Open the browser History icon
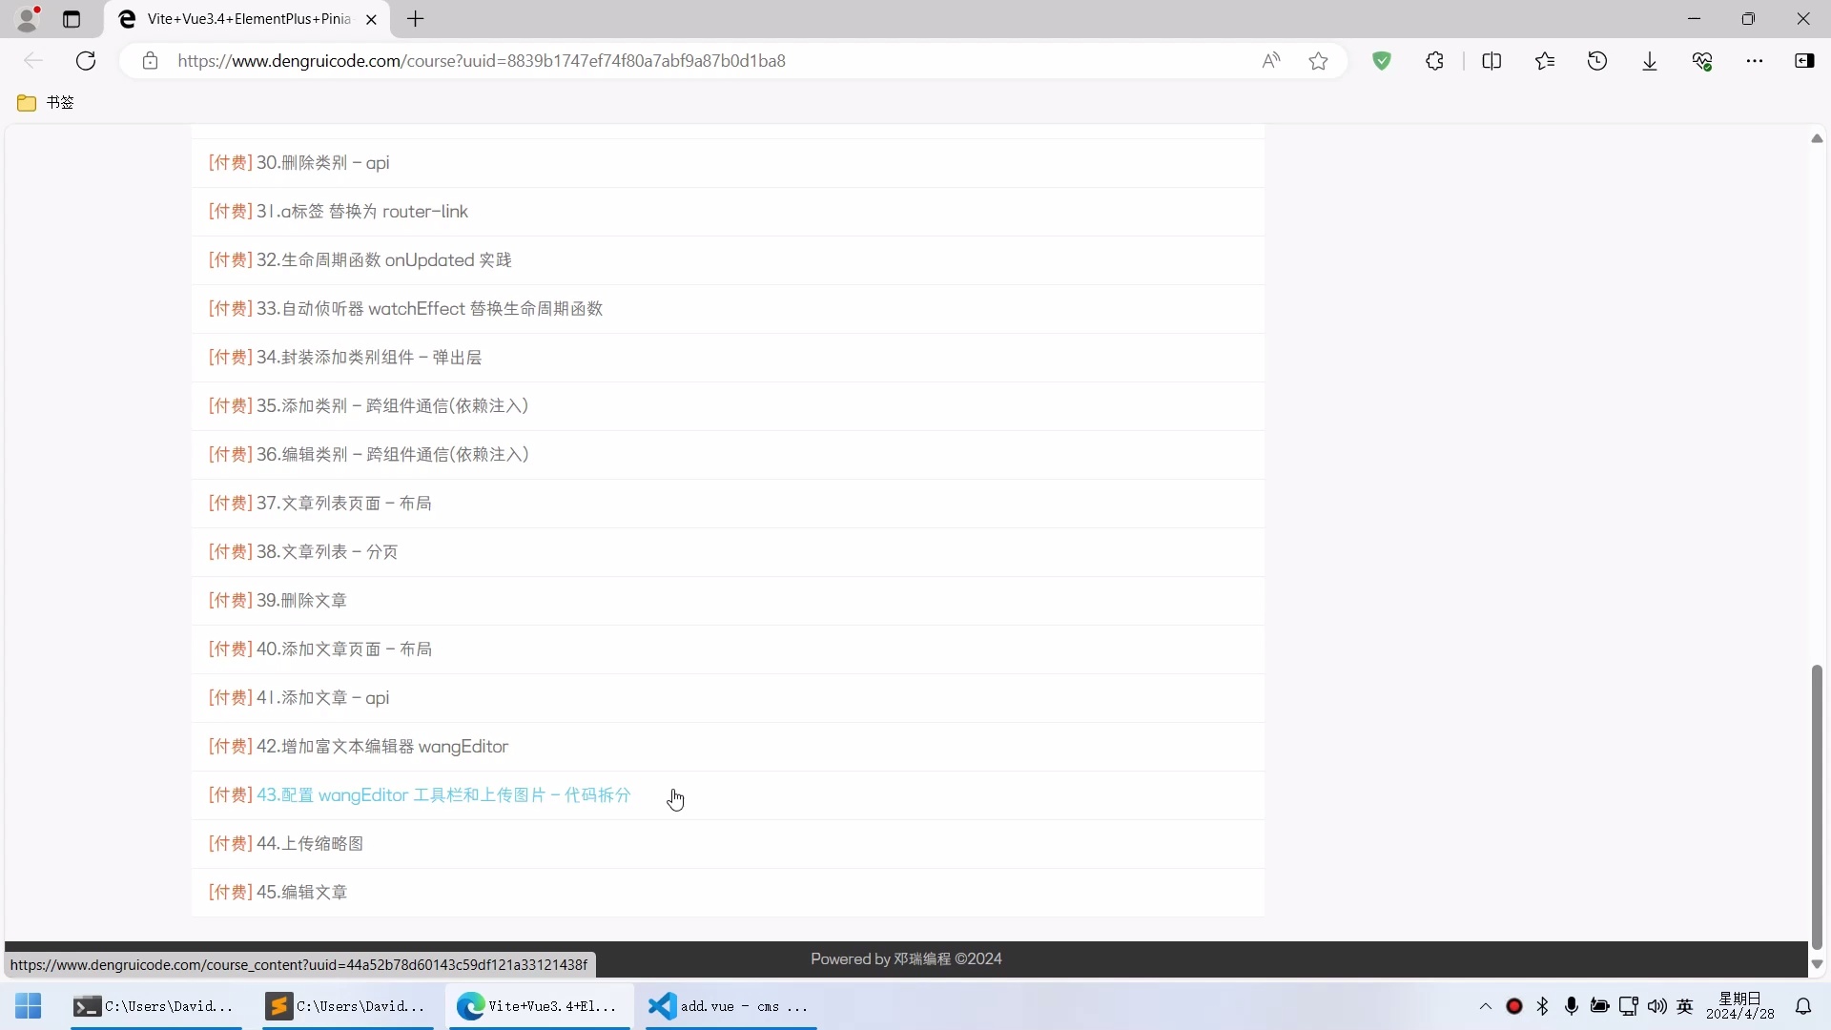The image size is (1831, 1030). [1597, 61]
